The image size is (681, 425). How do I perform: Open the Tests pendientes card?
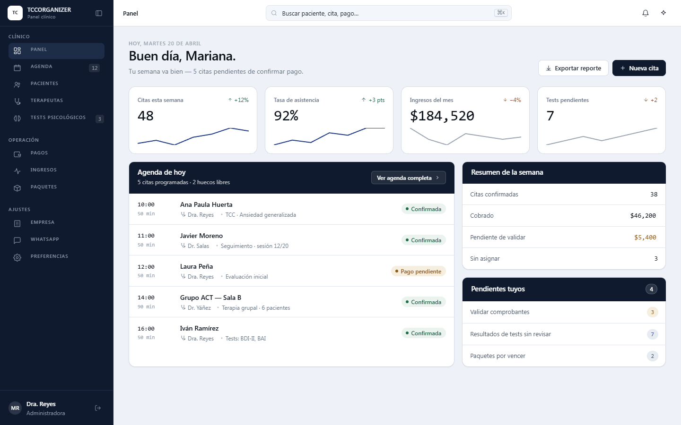point(602,120)
